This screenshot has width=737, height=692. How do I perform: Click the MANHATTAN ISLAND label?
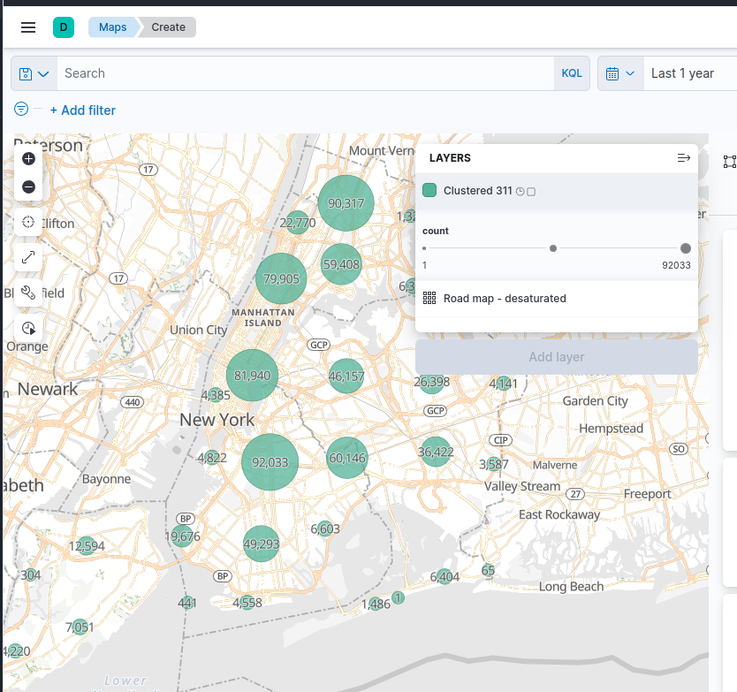pos(262,317)
